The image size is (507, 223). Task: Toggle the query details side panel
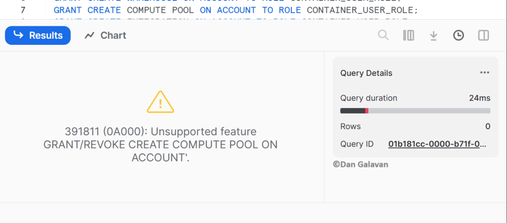(483, 35)
